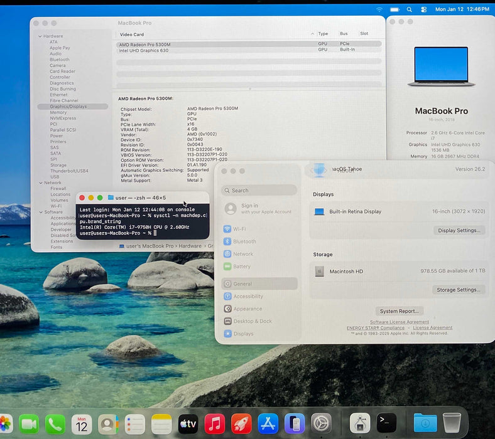495x439 pixels.
Task: Click the date and time in menu bar
Action: click(x=462, y=9)
